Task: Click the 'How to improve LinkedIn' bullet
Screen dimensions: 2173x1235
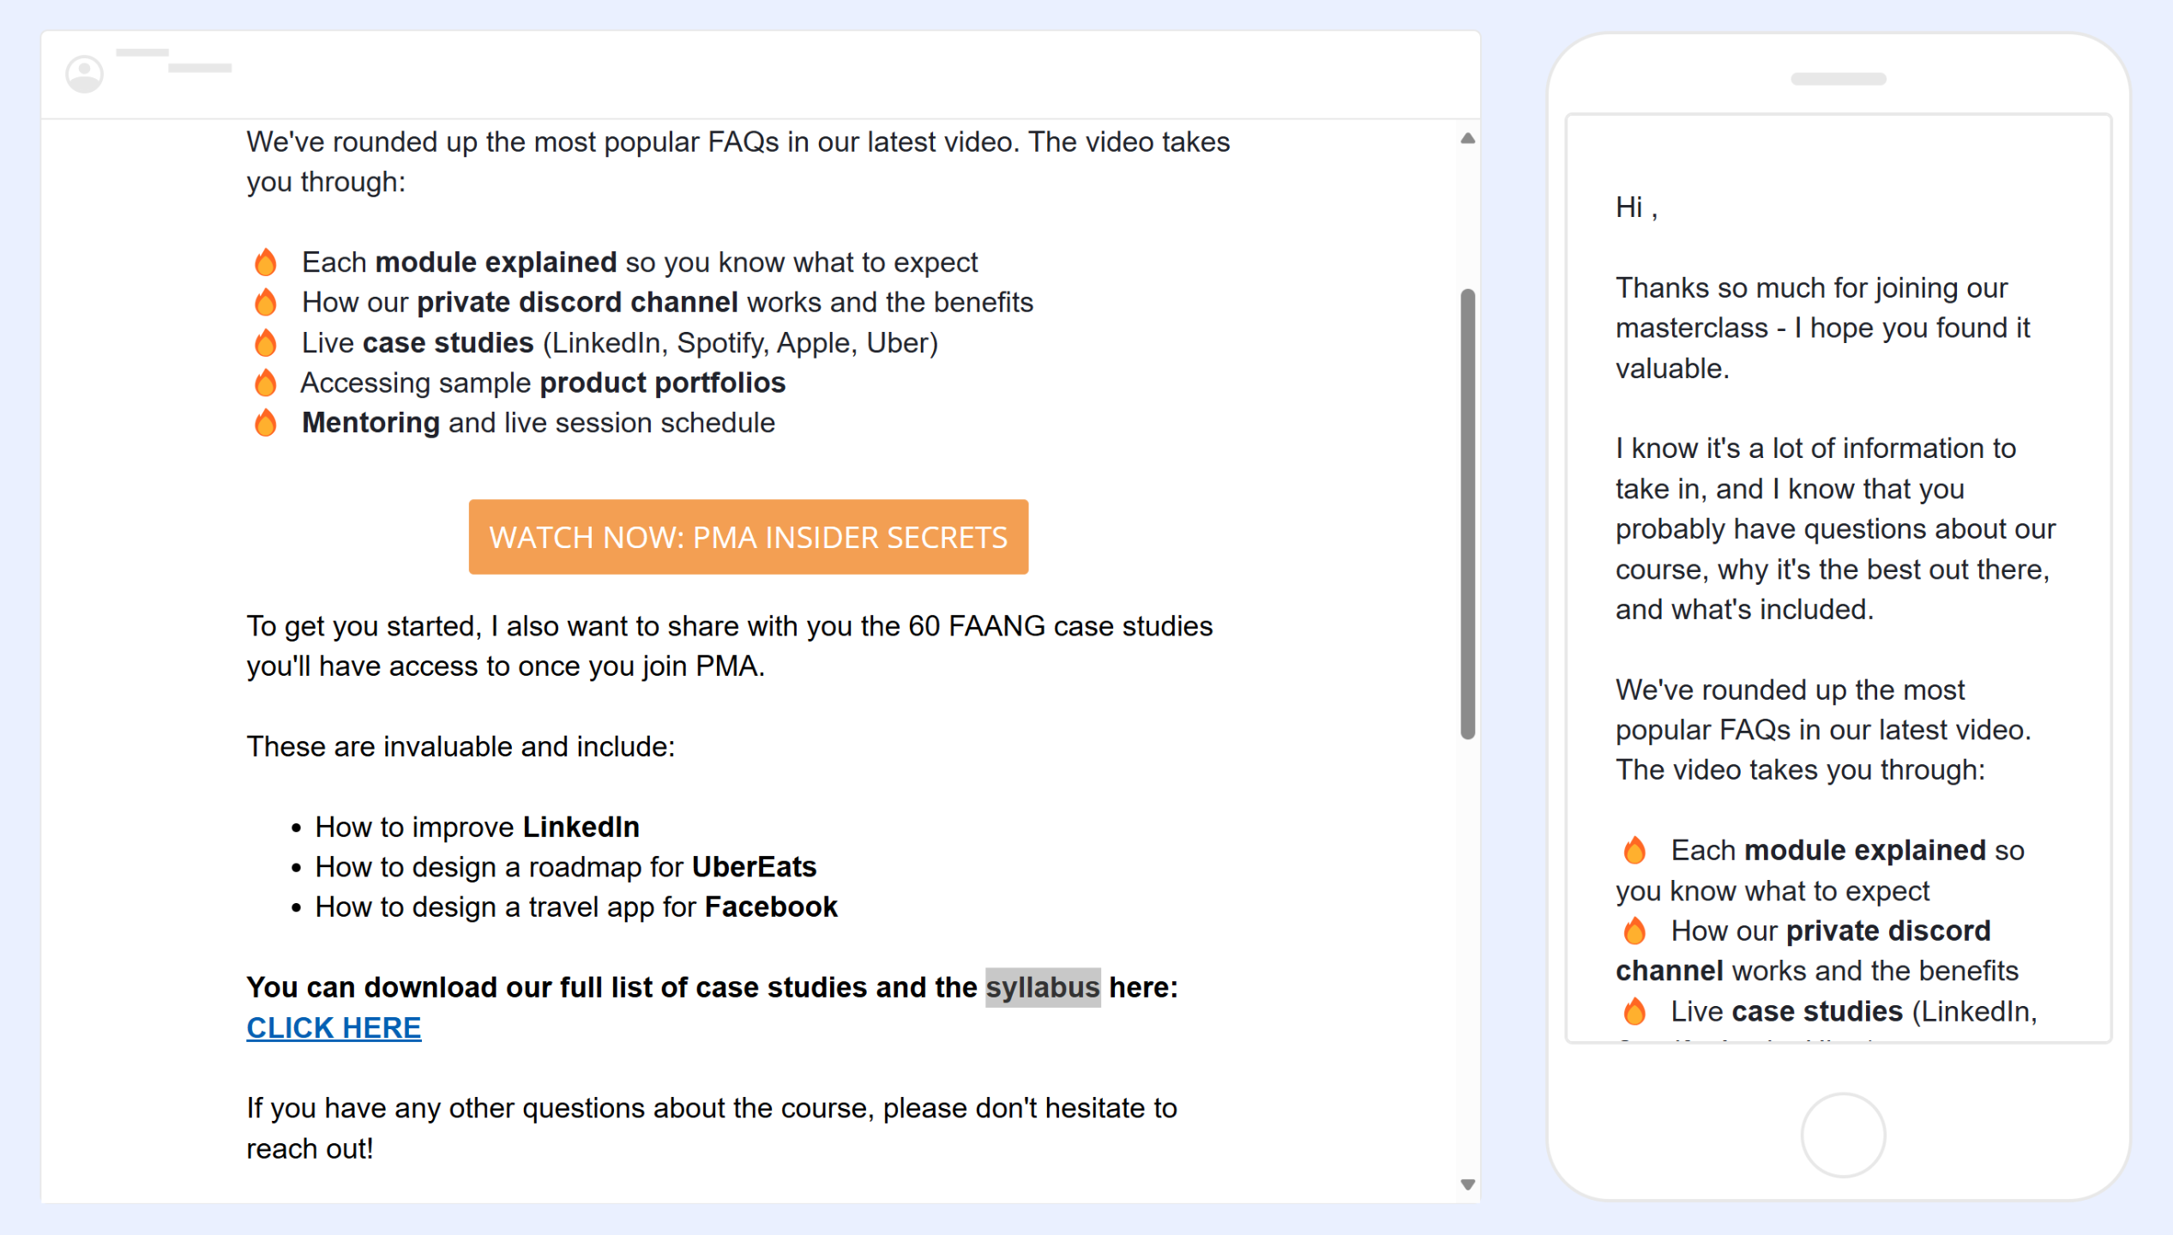Action: click(x=477, y=828)
